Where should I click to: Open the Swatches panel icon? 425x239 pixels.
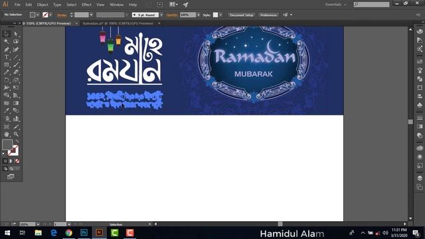[x=420, y=62]
